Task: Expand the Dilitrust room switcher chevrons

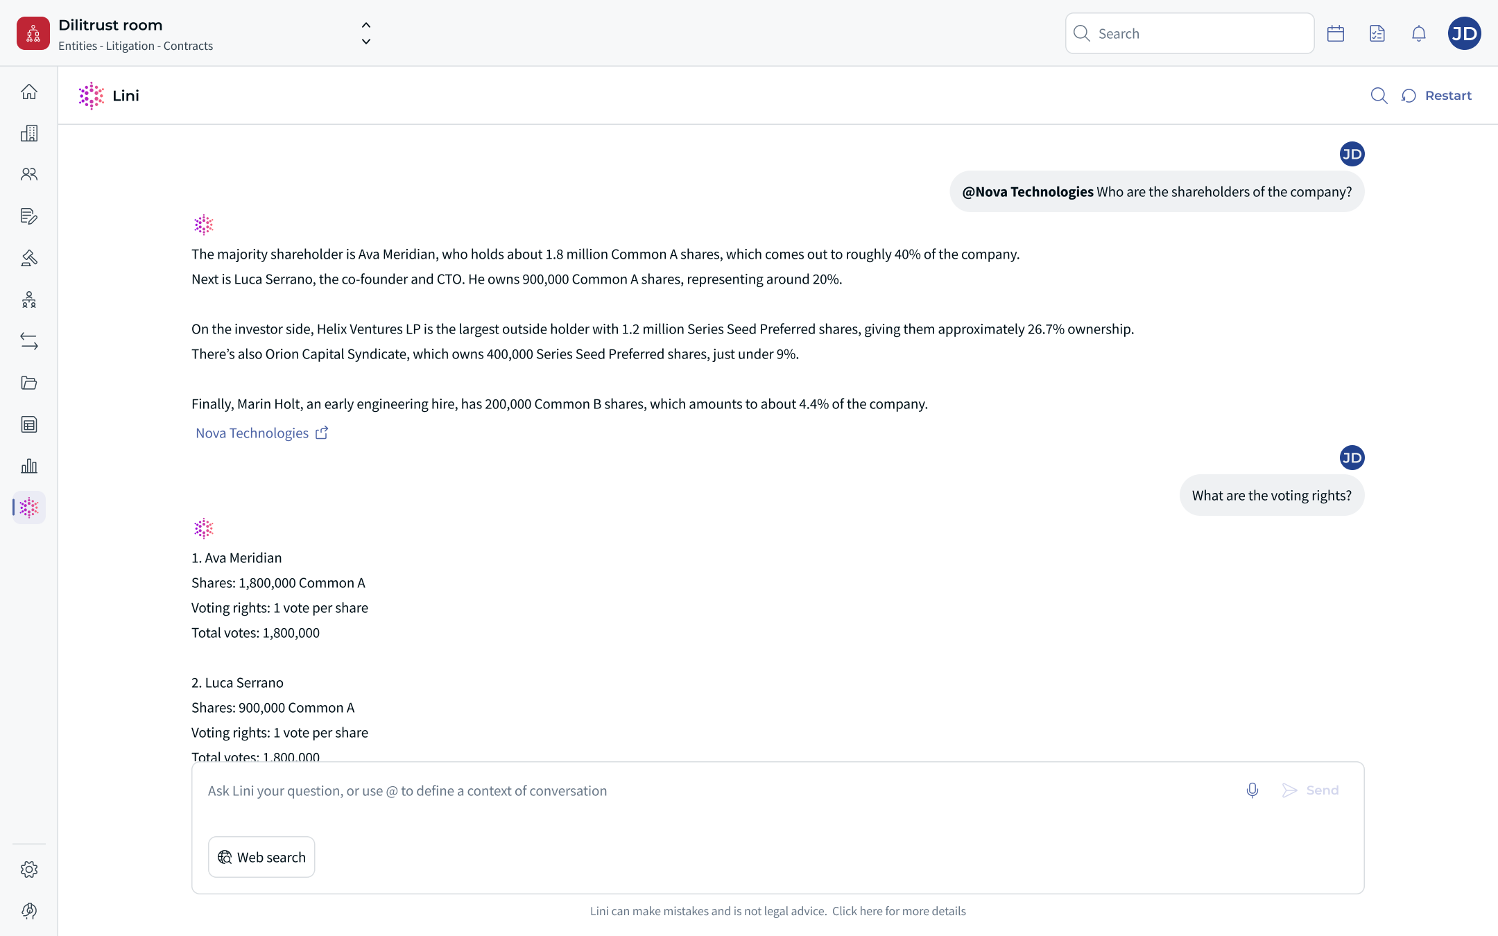Action: click(x=366, y=33)
